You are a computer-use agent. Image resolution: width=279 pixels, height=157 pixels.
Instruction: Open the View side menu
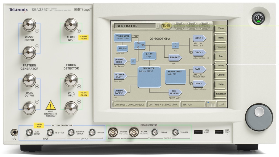[x=221, y=28]
